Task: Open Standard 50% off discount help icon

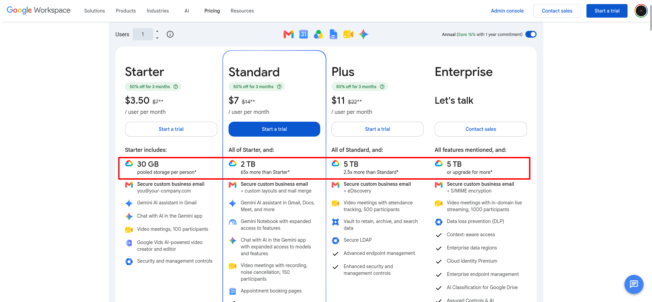Action: (279, 87)
